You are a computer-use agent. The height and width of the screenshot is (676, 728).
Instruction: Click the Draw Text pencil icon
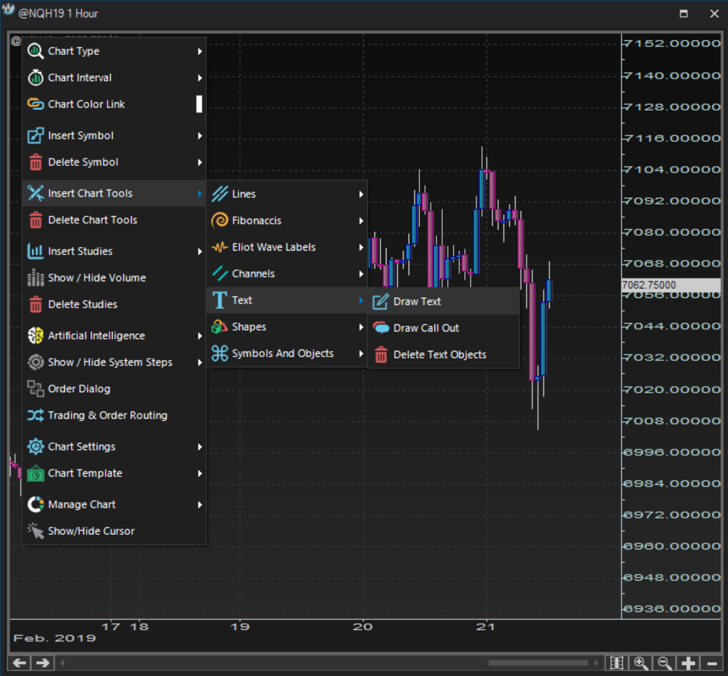(380, 302)
